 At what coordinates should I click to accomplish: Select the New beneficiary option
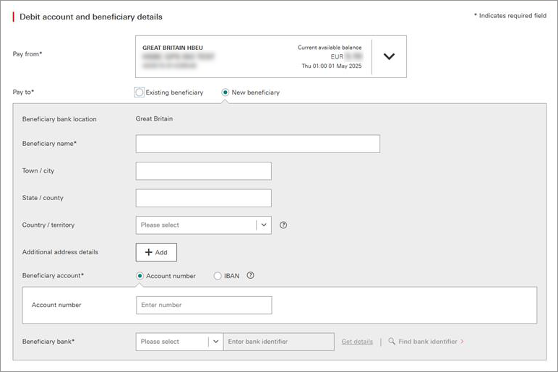click(x=226, y=92)
